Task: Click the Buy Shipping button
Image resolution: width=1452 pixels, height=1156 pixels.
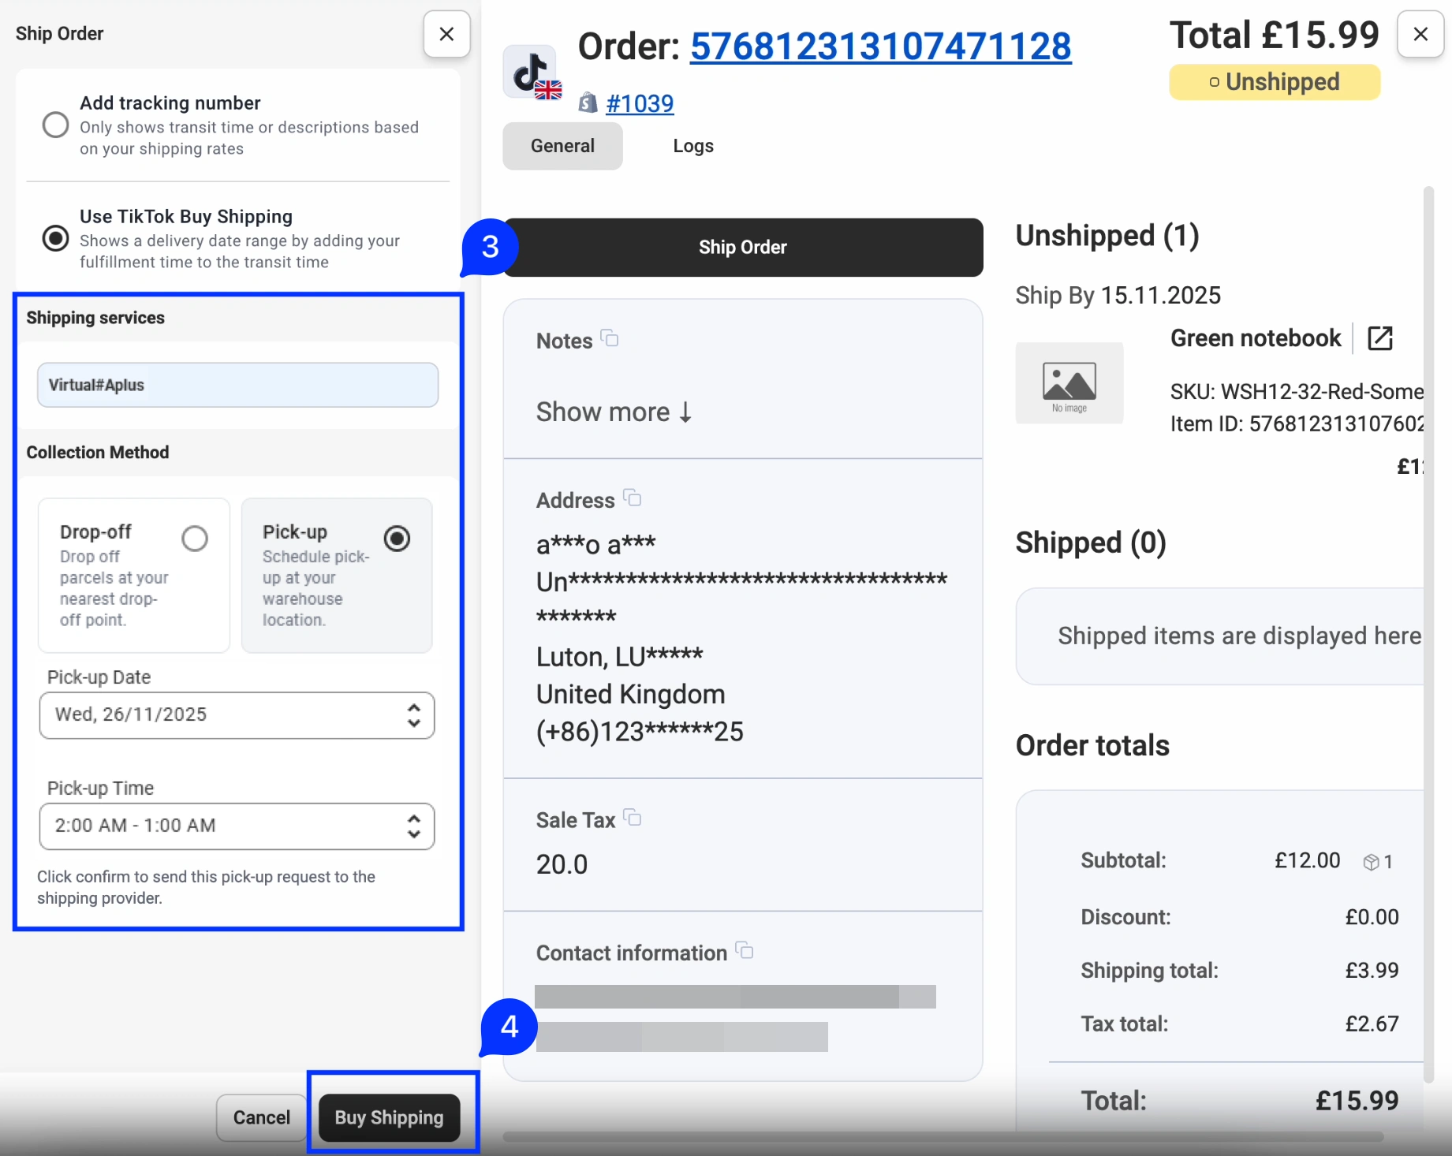Action: [x=389, y=1117]
